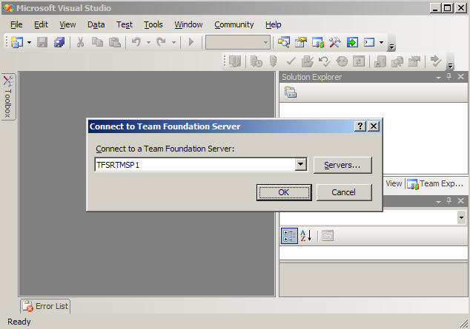Open the New Project dropdown arrow
The image size is (470, 329).
click(x=29, y=42)
